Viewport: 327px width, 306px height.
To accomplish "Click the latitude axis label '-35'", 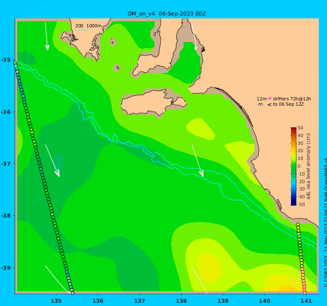I will click(6, 60).
